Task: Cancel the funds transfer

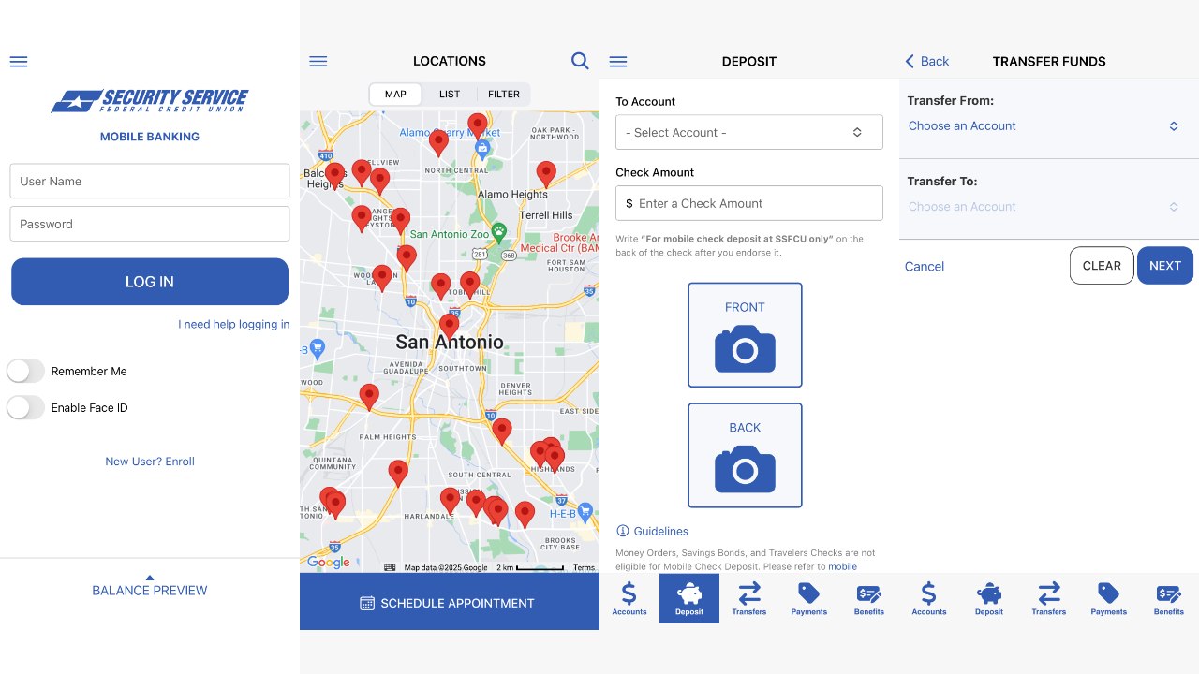Action: (925, 267)
